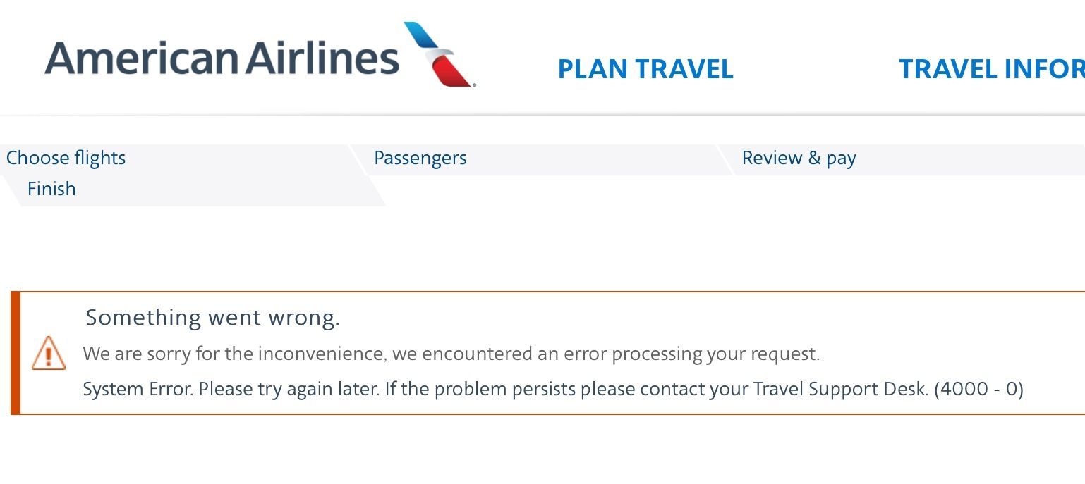Click the American Airlines eagle tail logo icon
This screenshot has height=484, width=1085.
tap(440, 54)
